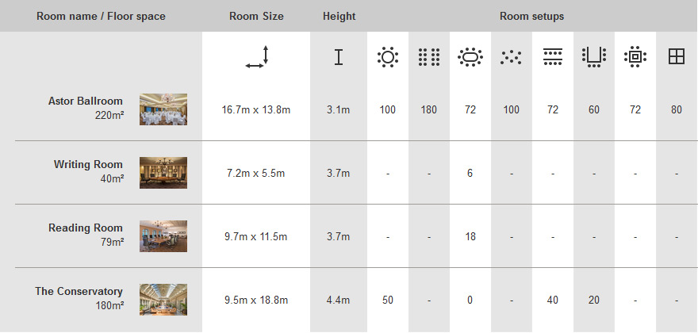Click the Astor Ballroom room name
698x333 pixels.
[86, 101]
